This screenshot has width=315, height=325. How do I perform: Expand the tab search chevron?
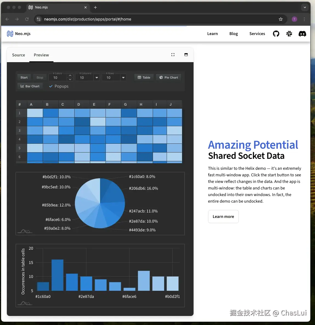[x=305, y=7]
